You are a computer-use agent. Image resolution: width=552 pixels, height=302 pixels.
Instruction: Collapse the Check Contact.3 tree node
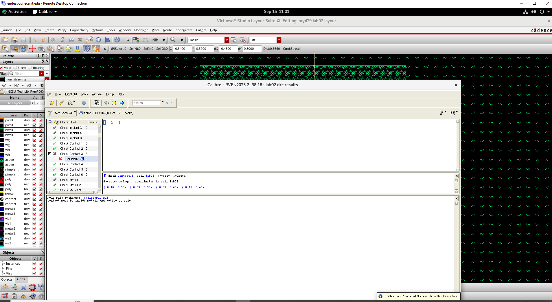click(x=49, y=154)
